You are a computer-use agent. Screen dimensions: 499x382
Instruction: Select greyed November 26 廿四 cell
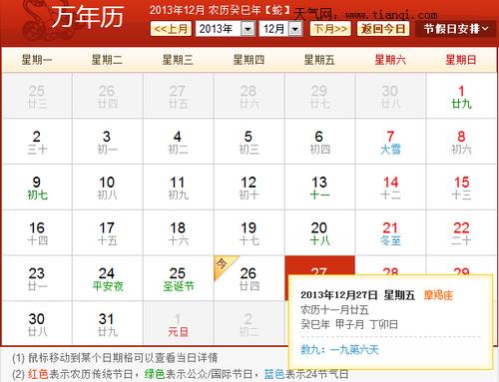coord(108,96)
